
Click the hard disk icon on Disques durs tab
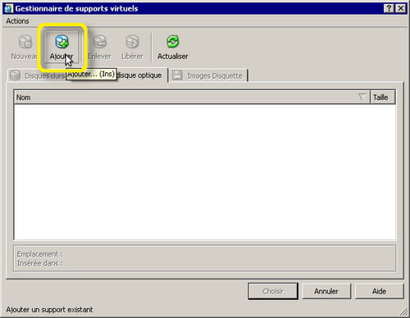click(x=15, y=75)
